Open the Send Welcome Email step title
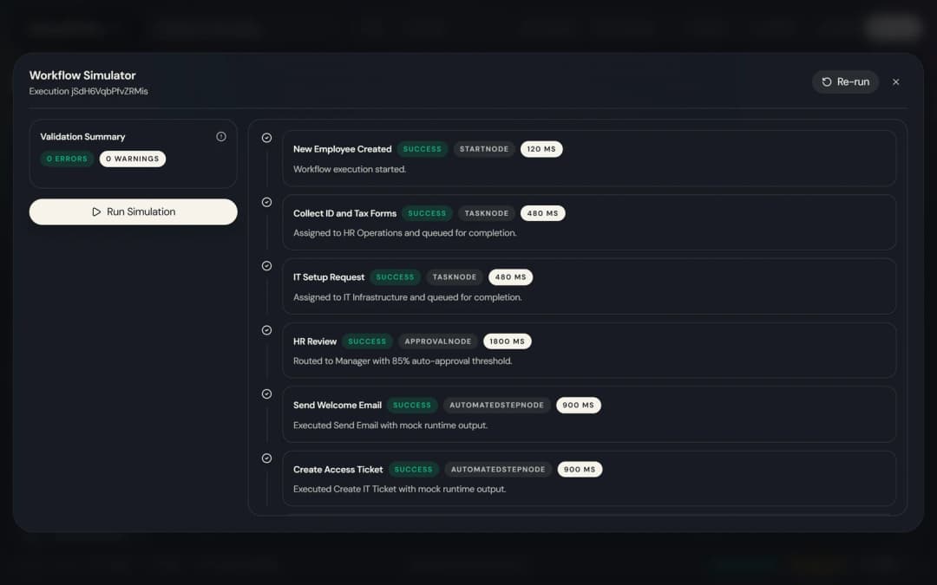 tap(337, 406)
